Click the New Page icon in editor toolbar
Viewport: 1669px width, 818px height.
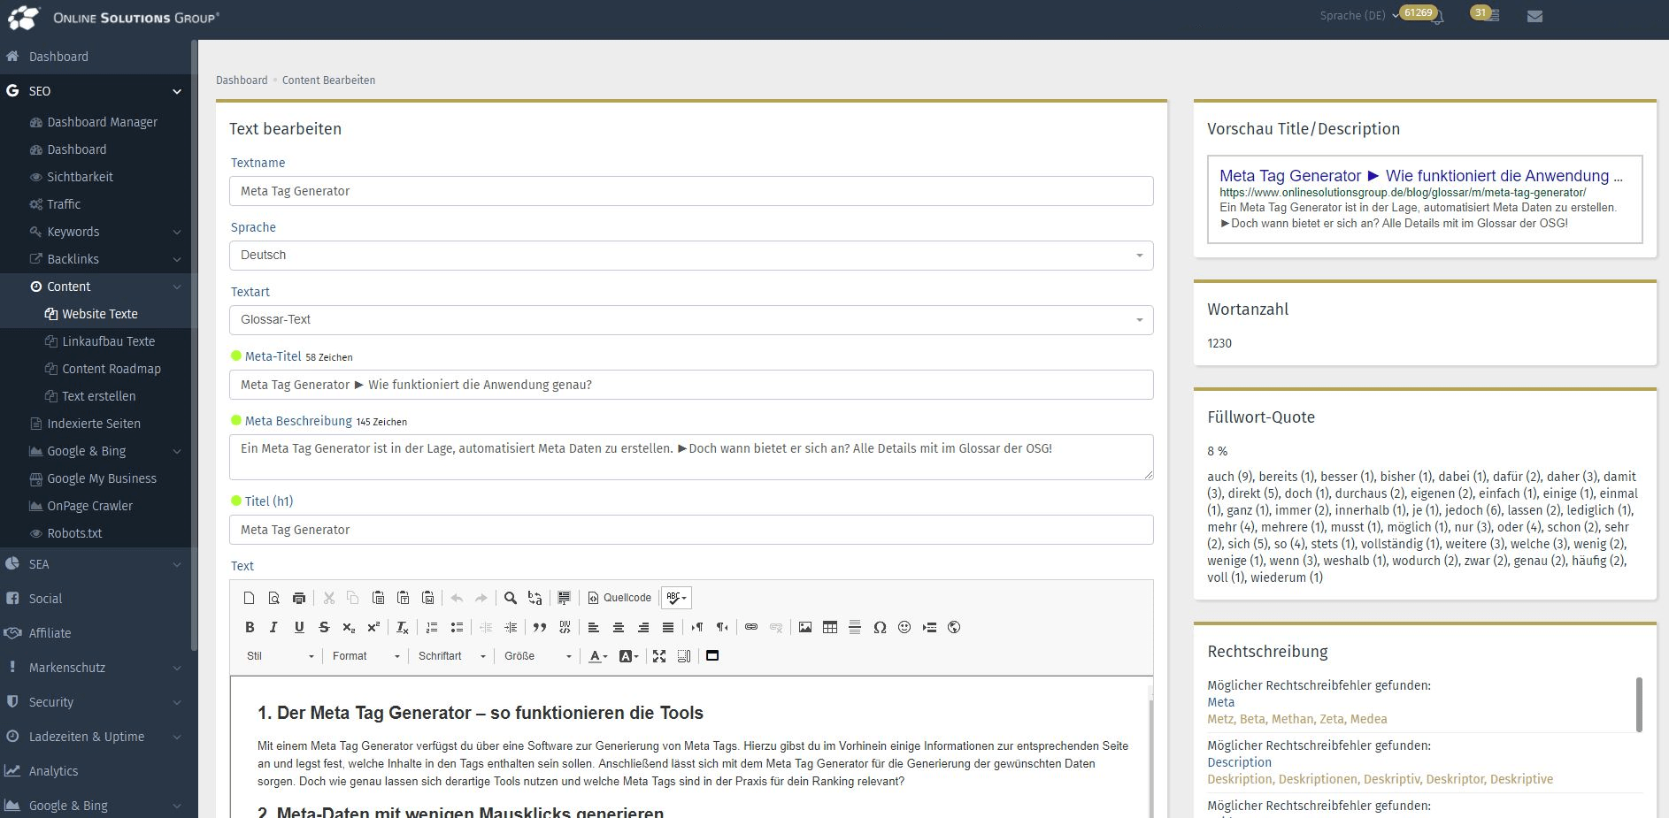pyautogui.click(x=250, y=598)
